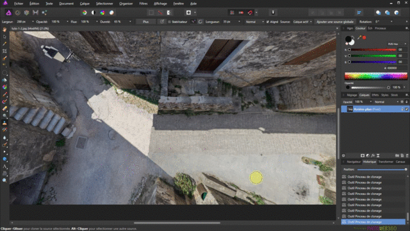Switch to the Effets tab

click(375, 95)
